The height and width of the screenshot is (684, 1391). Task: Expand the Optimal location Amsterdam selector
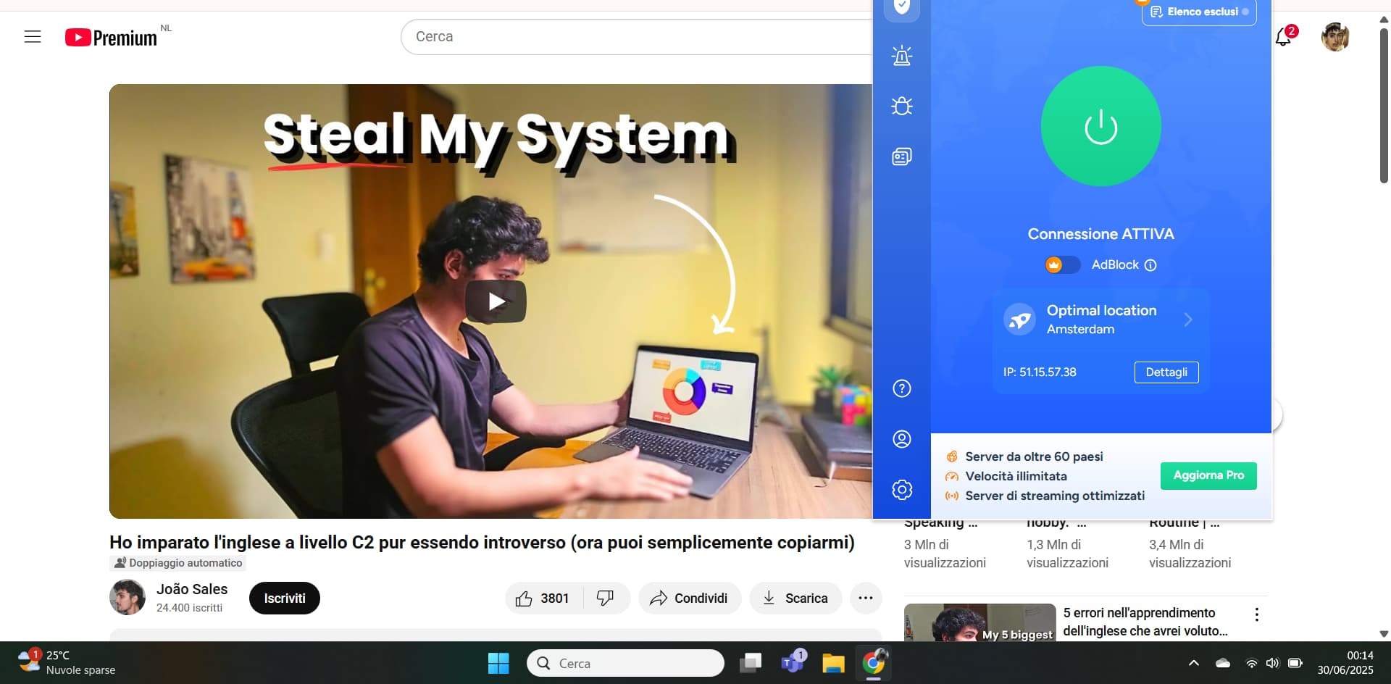1100,320
